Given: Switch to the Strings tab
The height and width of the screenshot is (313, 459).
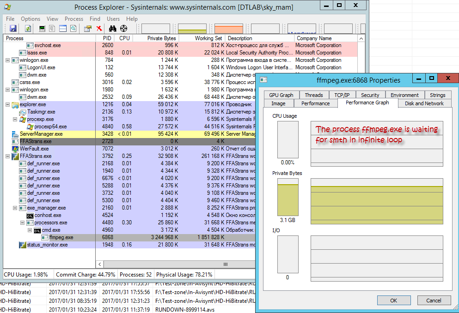Looking at the screenshot, I should [x=438, y=95].
